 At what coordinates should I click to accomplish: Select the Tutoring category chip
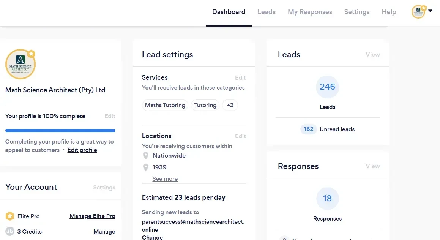(205, 105)
